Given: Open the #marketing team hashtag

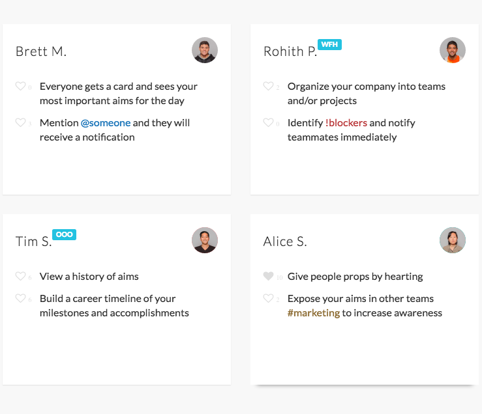Looking at the screenshot, I should [314, 313].
